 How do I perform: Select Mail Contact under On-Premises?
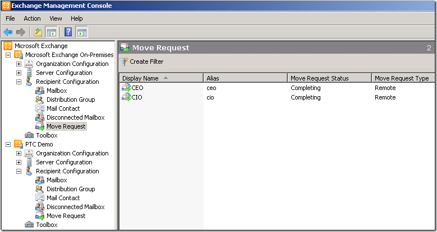63,108
